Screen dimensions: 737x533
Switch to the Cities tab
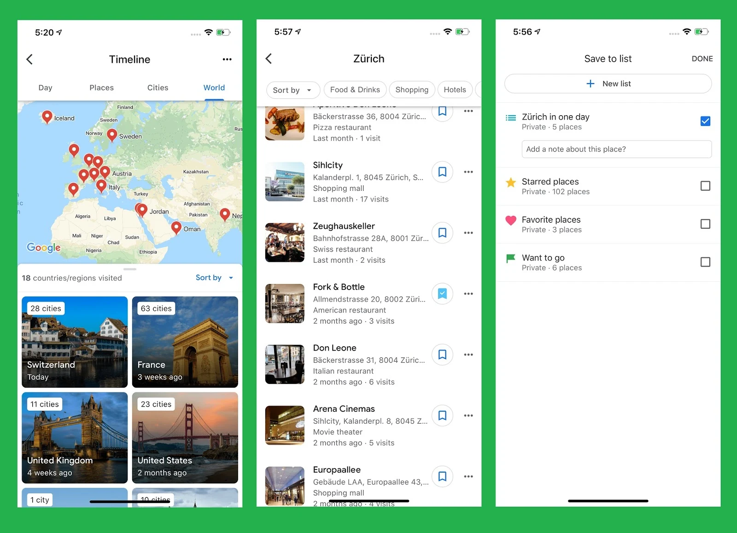(158, 88)
